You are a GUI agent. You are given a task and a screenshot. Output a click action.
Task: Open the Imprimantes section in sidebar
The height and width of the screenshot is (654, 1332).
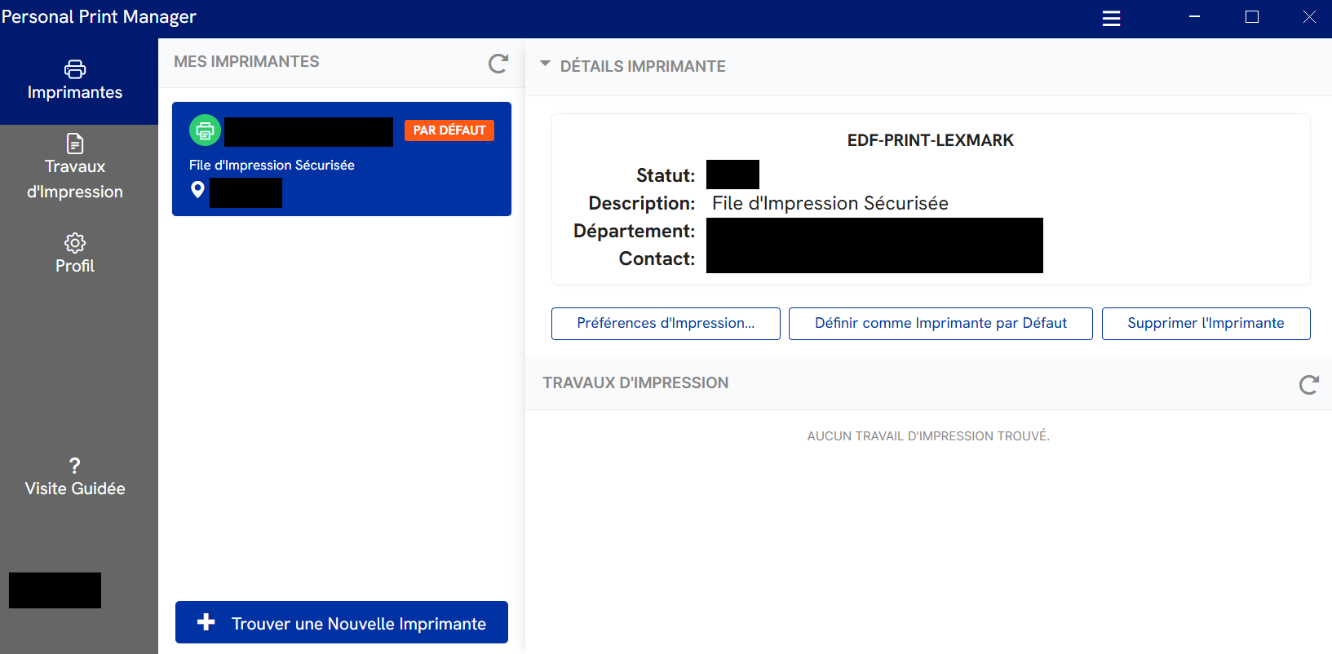point(75,81)
